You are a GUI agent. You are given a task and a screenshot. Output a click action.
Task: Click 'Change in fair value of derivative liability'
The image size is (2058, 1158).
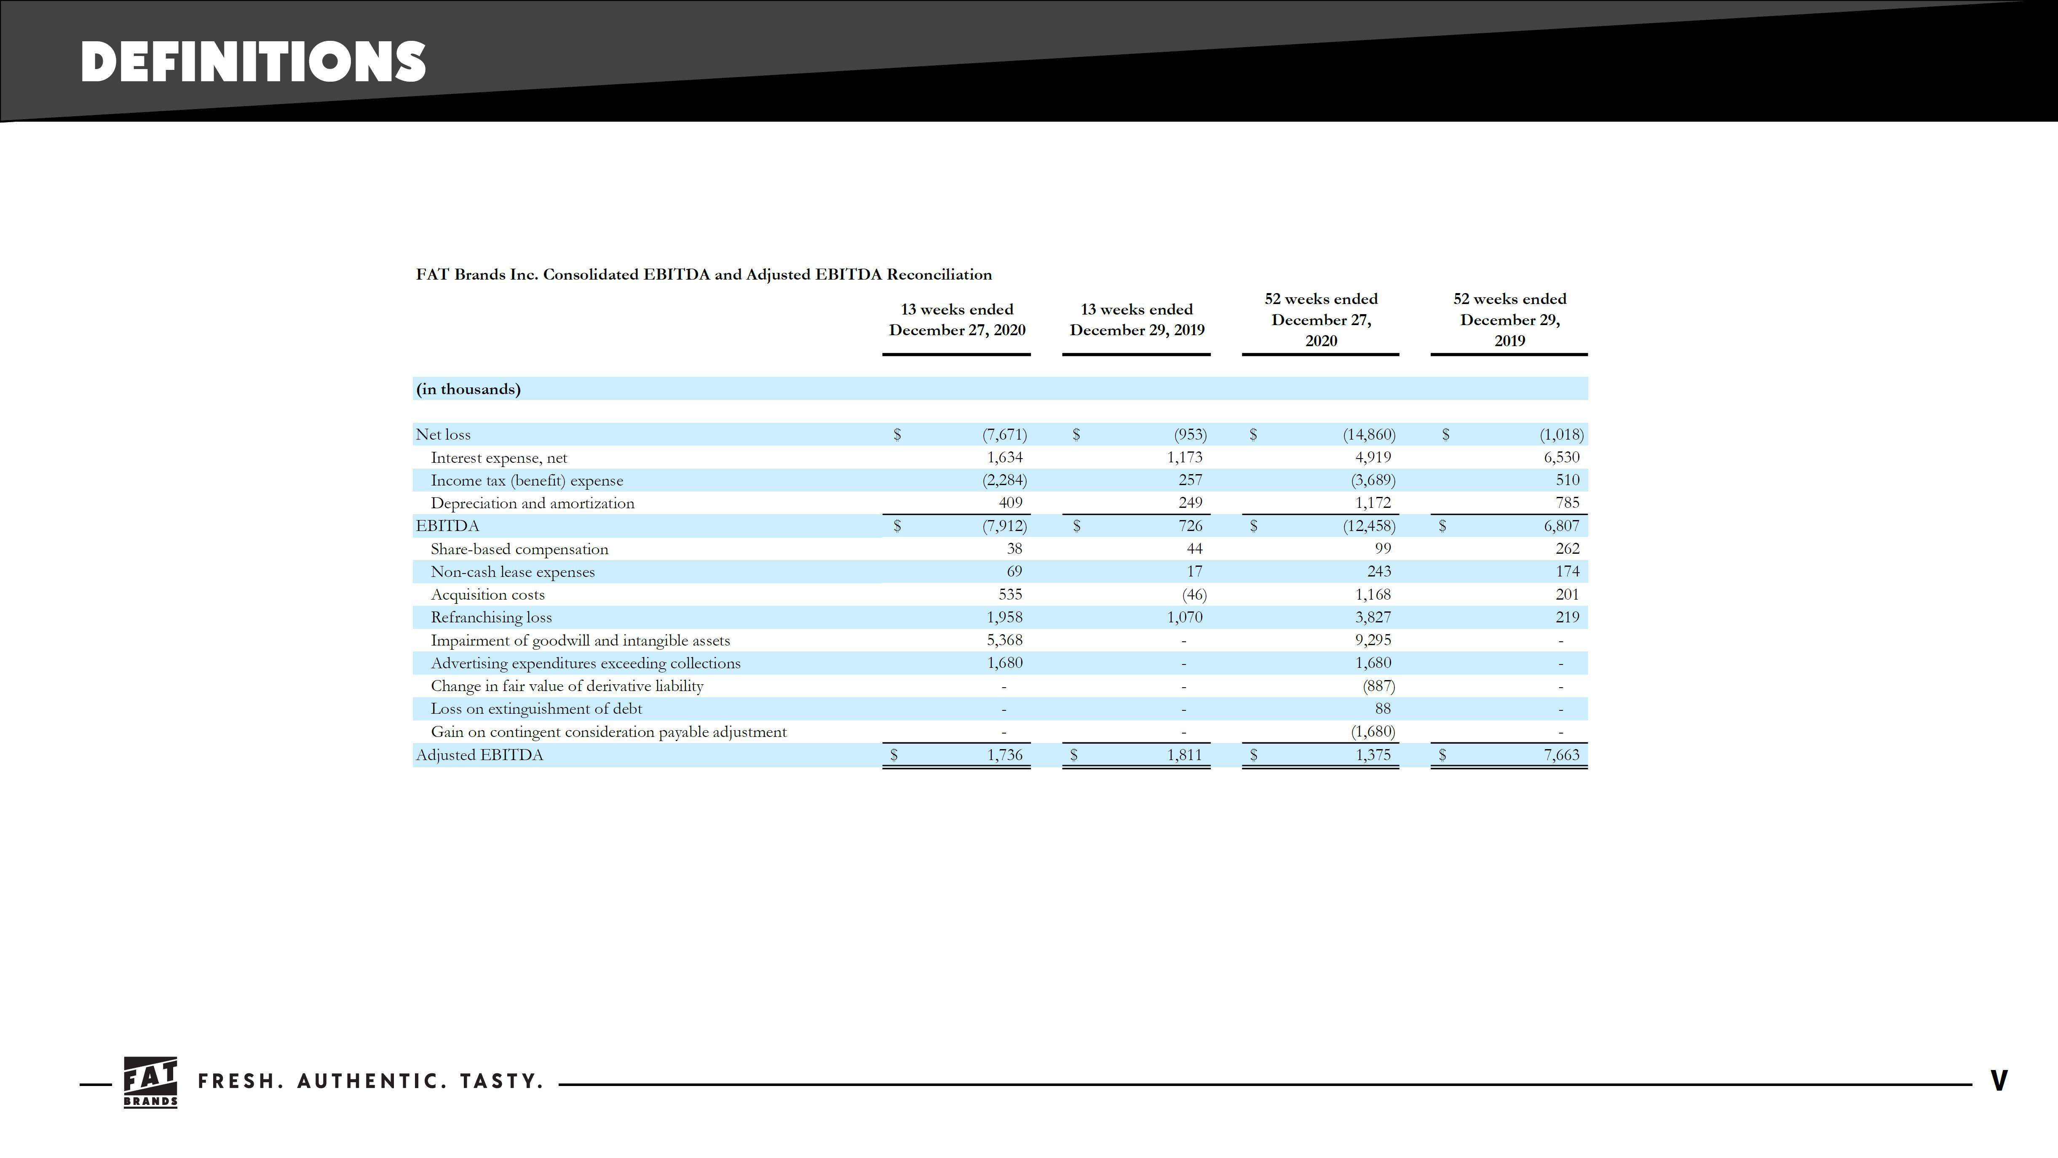pos(567,686)
